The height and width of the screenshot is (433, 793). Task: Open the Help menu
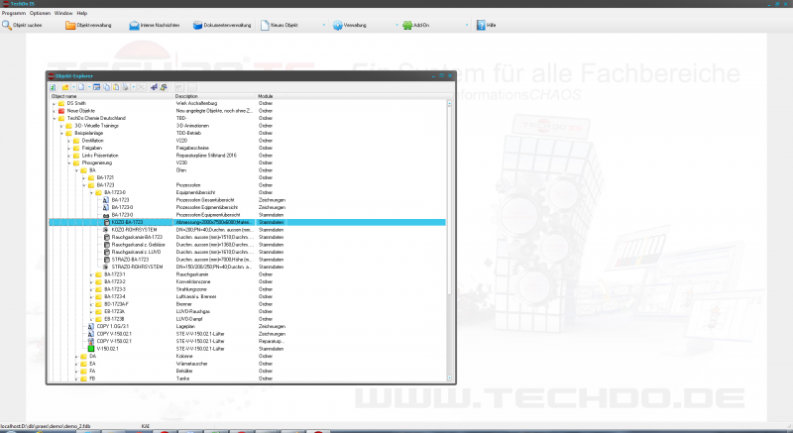tap(82, 13)
